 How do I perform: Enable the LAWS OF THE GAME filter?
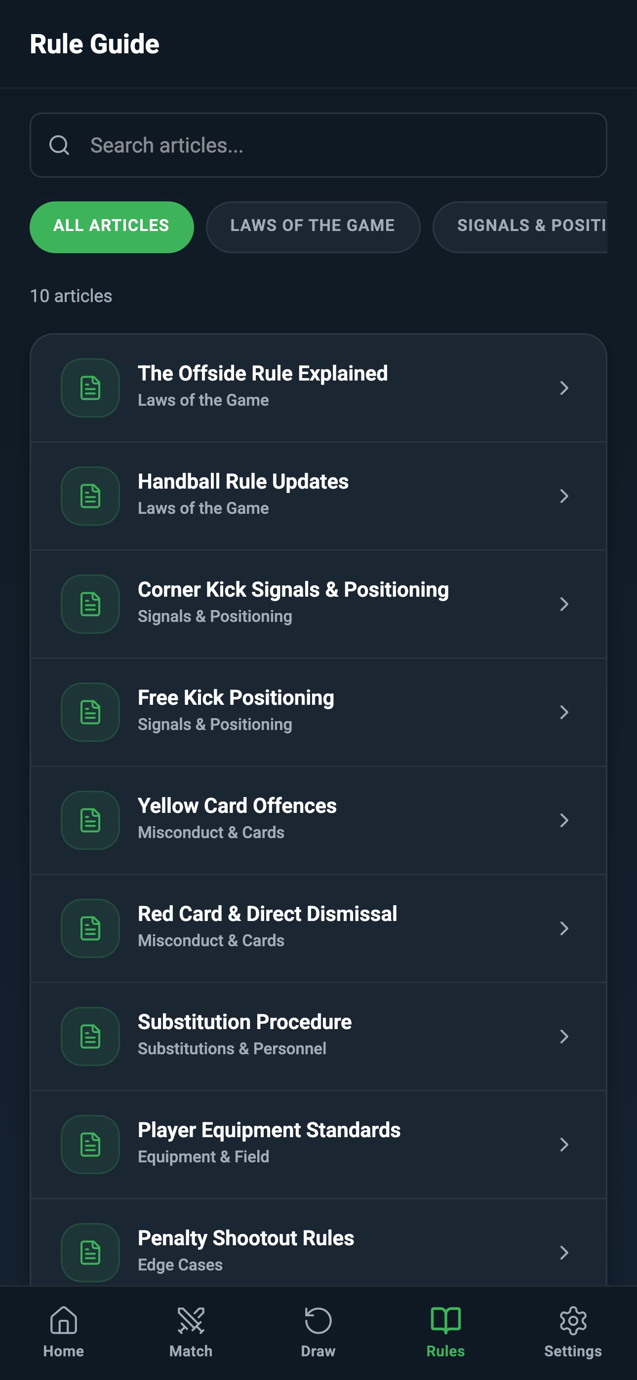coord(313,226)
